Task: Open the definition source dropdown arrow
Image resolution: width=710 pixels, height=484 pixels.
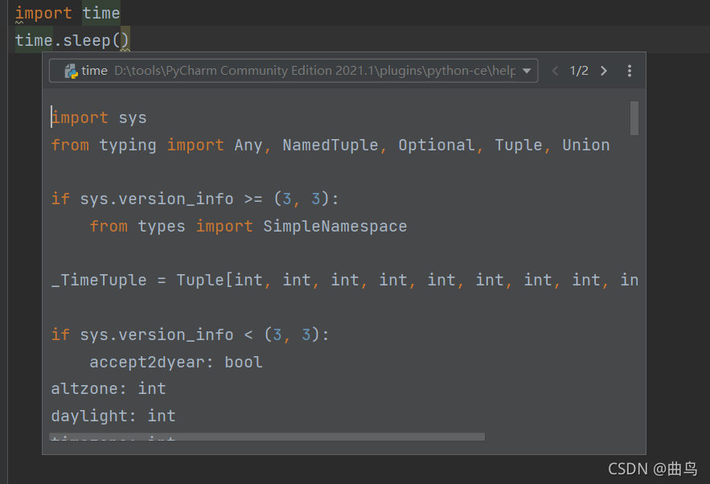Action: (527, 71)
